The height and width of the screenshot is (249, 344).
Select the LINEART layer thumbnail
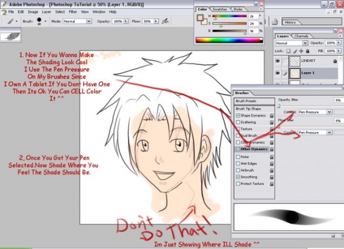click(295, 61)
